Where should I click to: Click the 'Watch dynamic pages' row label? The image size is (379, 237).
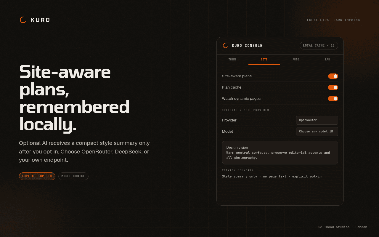click(241, 99)
